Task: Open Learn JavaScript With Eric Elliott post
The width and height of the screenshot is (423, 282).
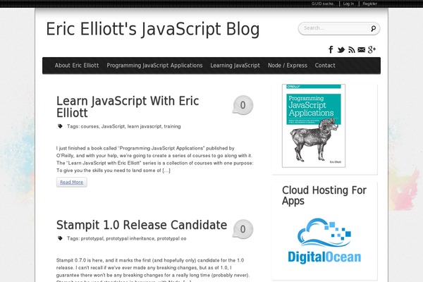Action: tap(128, 107)
